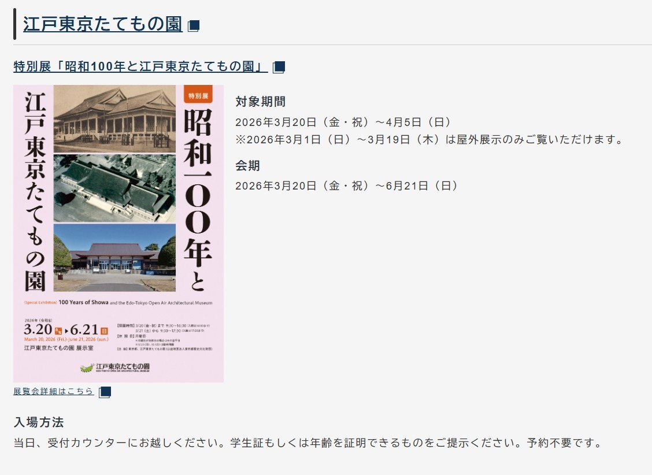The width and height of the screenshot is (652, 475).
Task: Click the external-link icon after the 特別展 link
Action: click(x=279, y=67)
